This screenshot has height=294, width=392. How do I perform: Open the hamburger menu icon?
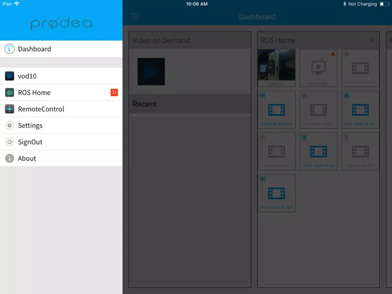click(x=134, y=16)
